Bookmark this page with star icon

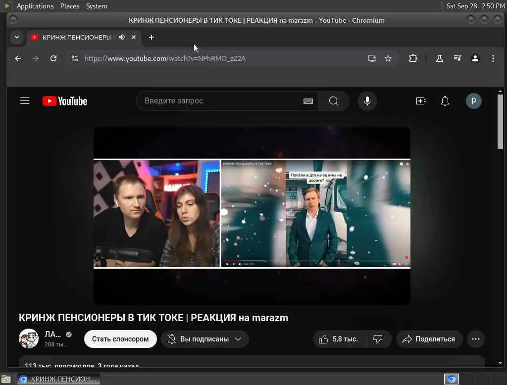[x=388, y=58]
